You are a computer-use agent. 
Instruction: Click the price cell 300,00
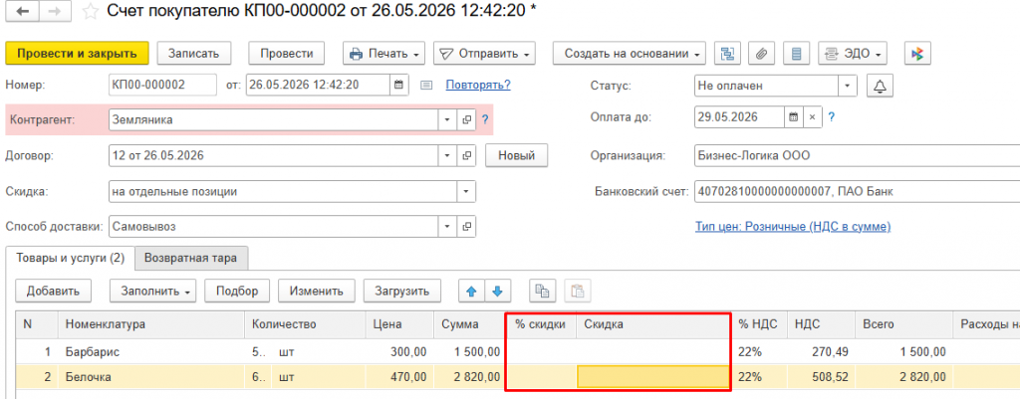pos(399,351)
